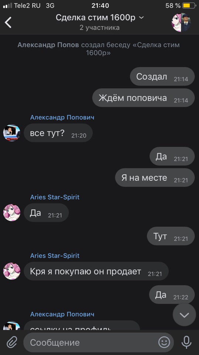
Task: Tap the back arrow icon
Action: [x=8, y=22]
